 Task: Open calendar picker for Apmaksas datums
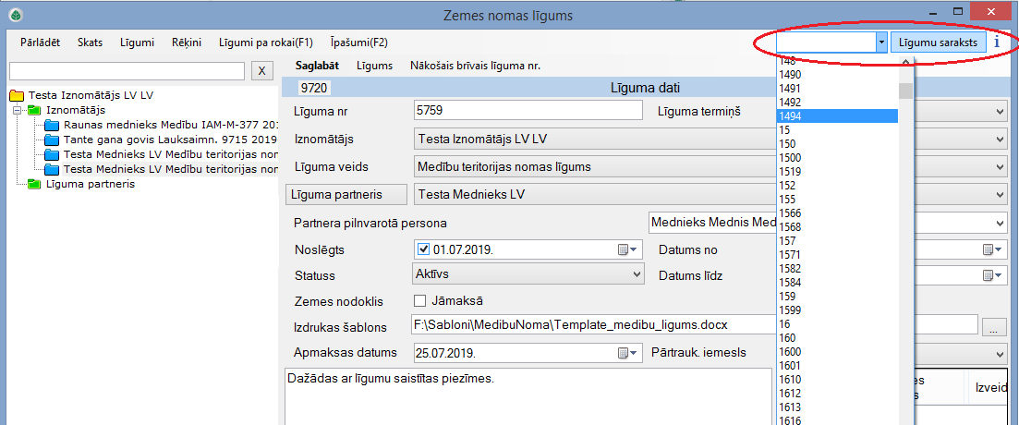(628, 352)
